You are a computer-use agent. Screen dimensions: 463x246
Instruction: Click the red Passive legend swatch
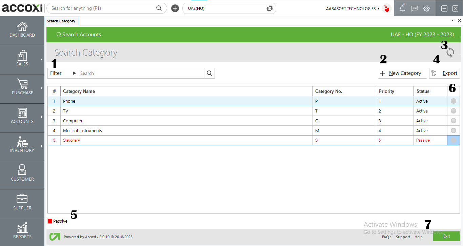[50, 221]
